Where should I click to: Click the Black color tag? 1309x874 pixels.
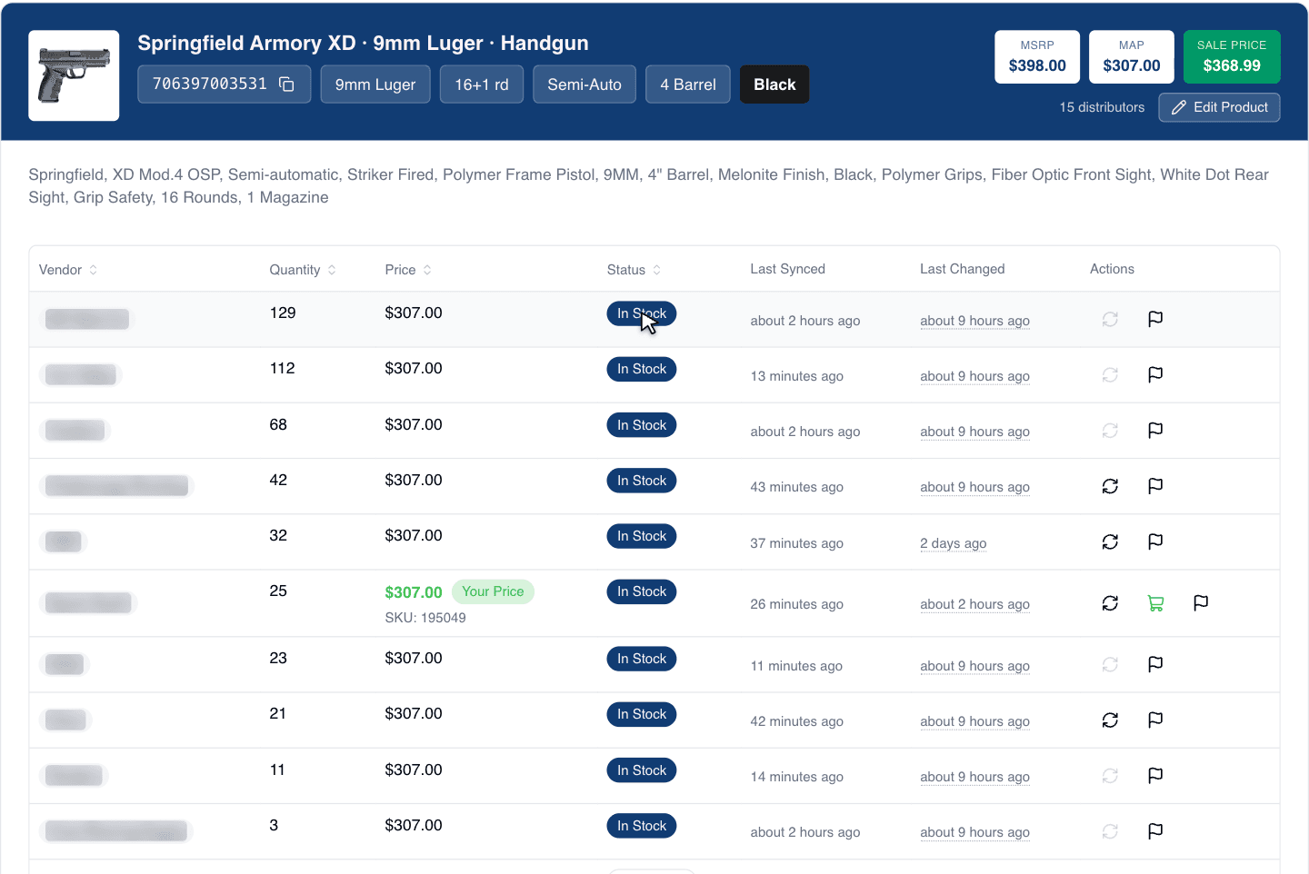pos(774,84)
